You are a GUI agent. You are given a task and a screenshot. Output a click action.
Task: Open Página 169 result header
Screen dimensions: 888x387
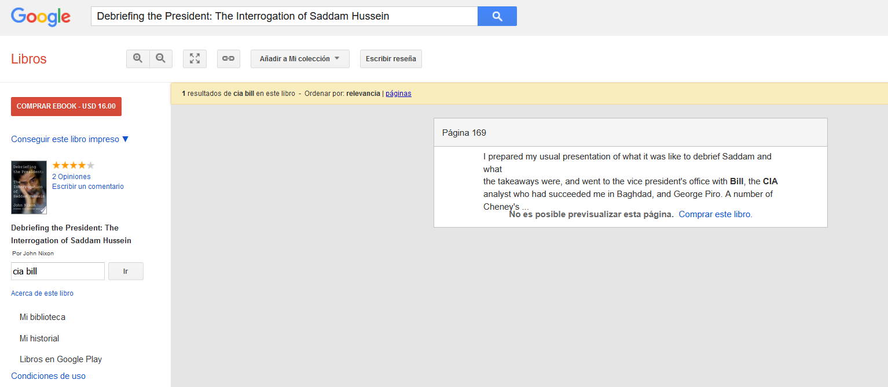(x=630, y=133)
